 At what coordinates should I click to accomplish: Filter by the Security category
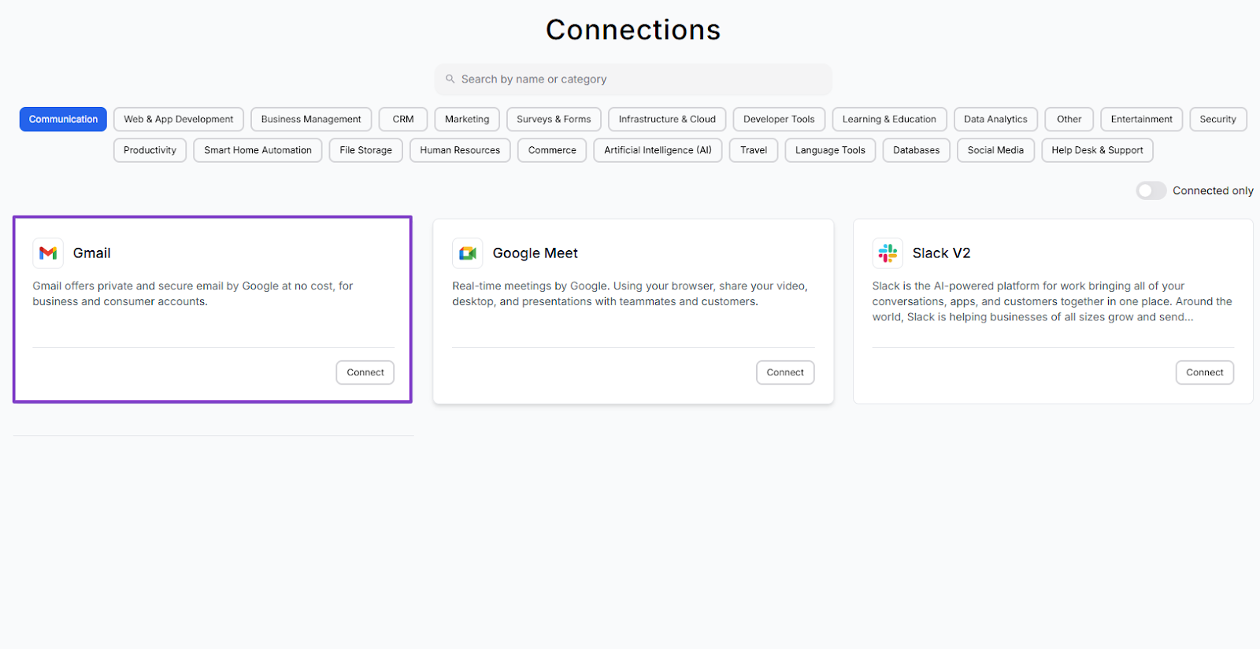click(x=1218, y=120)
